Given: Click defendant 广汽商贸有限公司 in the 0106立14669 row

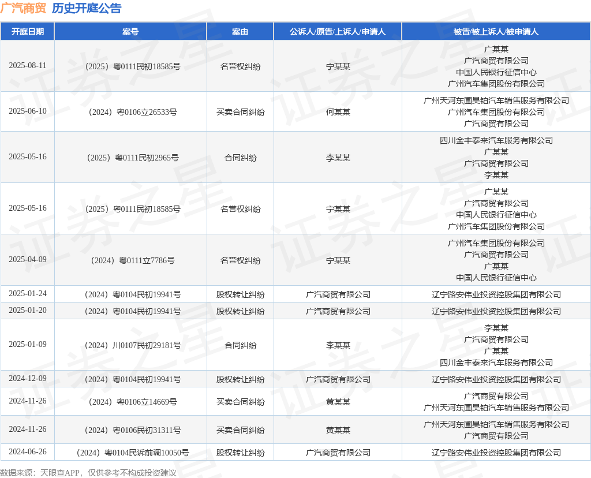Looking at the screenshot, I should [496, 396].
